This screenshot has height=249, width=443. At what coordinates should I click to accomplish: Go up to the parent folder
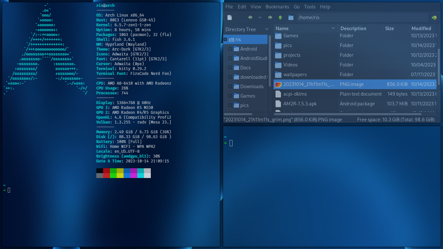point(280,18)
